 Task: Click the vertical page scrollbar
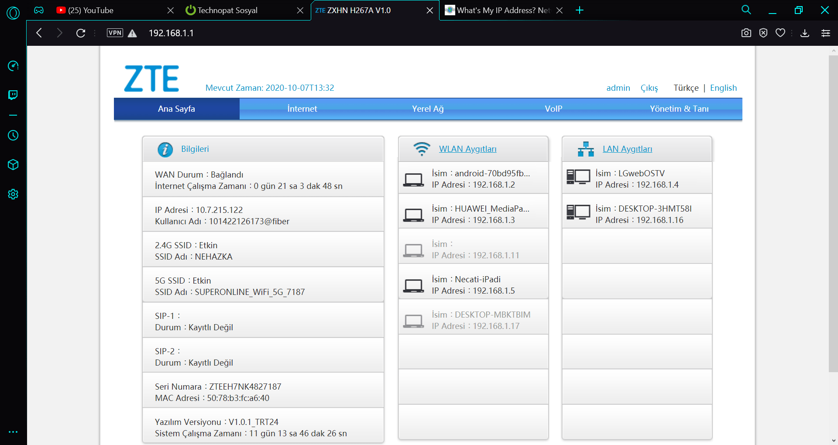pos(833,214)
